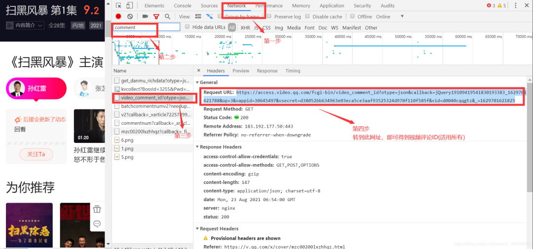
Task: Select the 孙红雷 actor tab
Action: click(36, 89)
